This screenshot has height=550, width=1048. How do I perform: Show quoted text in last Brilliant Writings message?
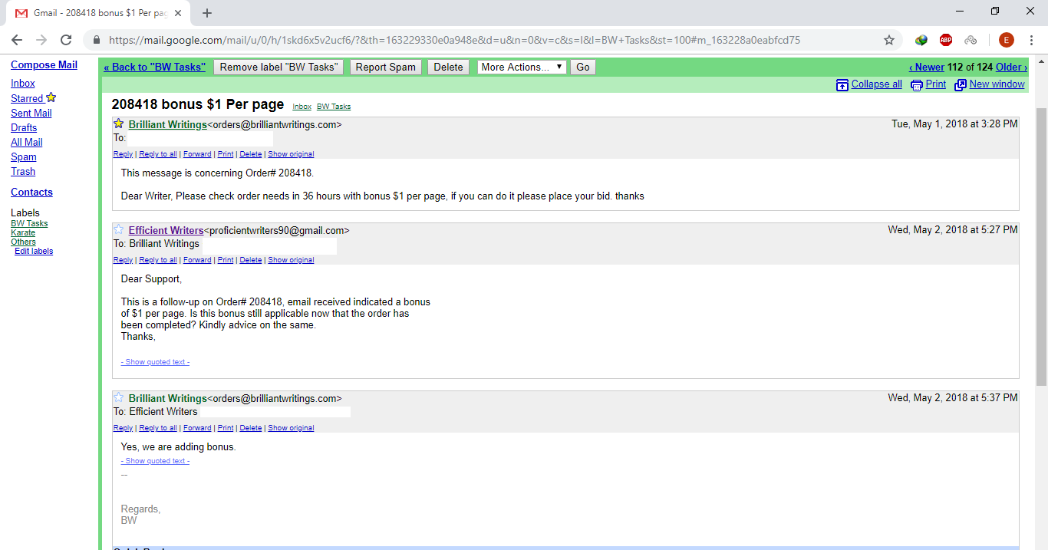click(x=155, y=461)
